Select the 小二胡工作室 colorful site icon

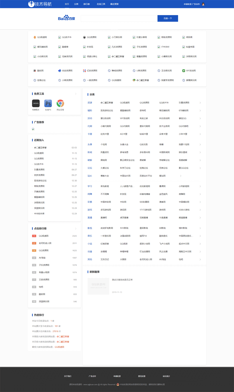[x=134, y=80]
